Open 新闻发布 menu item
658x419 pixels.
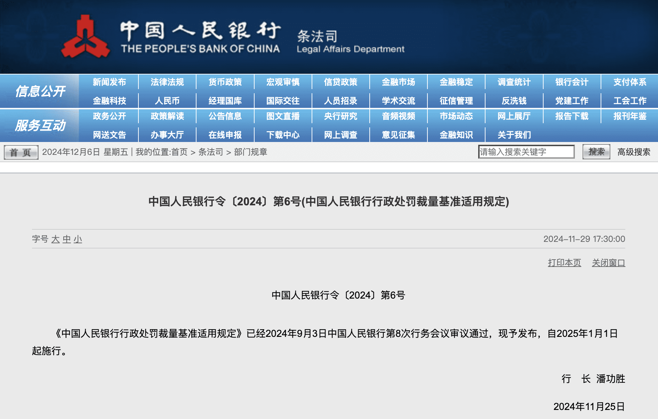pyautogui.click(x=109, y=82)
